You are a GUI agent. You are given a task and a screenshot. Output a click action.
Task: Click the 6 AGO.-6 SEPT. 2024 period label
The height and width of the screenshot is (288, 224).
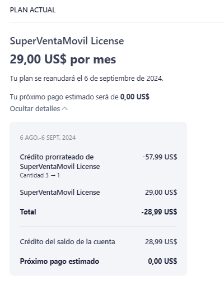coord(48,138)
